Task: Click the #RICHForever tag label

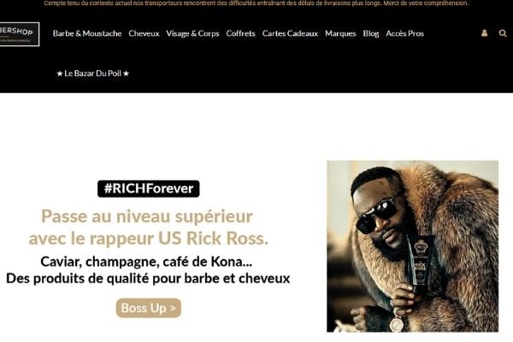Action: click(x=149, y=188)
